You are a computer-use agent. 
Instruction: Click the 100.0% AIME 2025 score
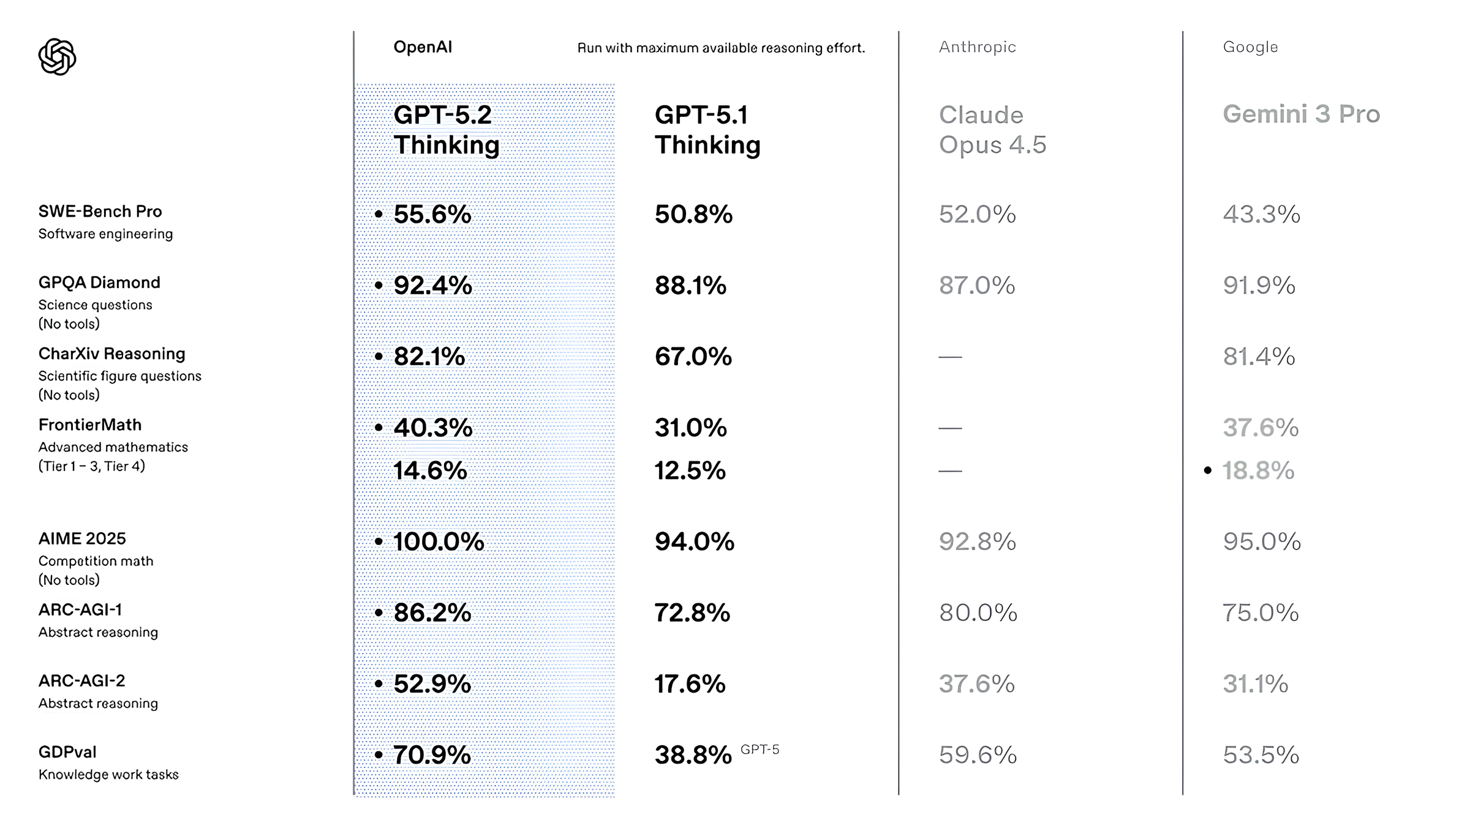439,541
